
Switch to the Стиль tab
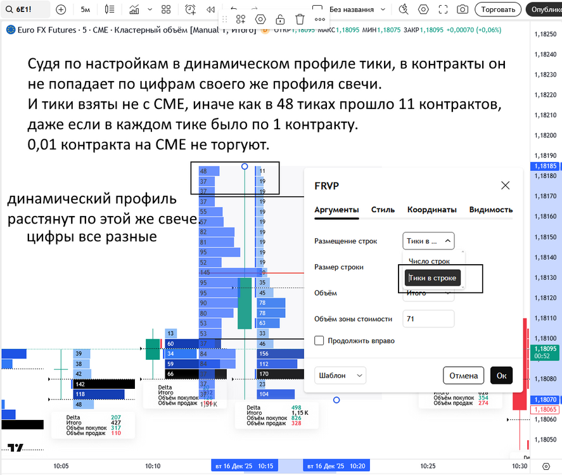click(x=383, y=210)
